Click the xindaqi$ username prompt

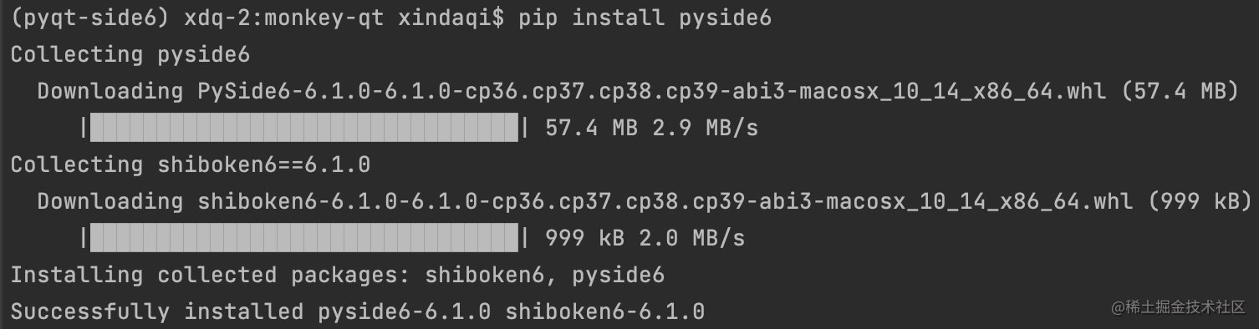(x=451, y=18)
